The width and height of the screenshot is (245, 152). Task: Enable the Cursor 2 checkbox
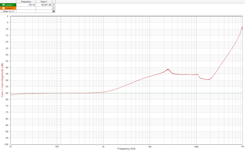pyautogui.click(x=4, y=8)
